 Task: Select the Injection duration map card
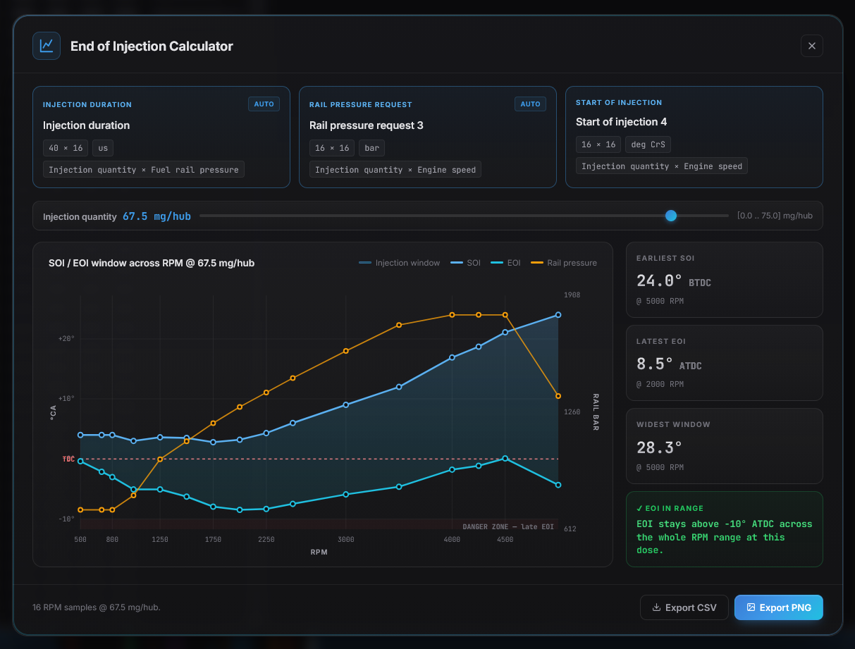point(161,137)
